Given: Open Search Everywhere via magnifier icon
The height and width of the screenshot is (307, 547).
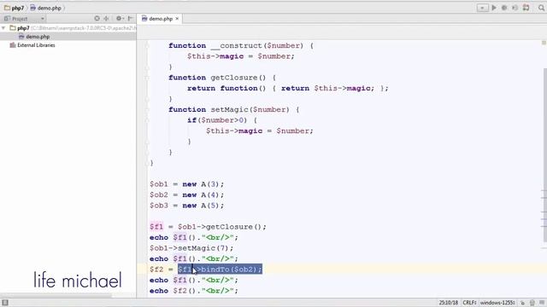Looking at the screenshot, I should [x=541, y=8].
